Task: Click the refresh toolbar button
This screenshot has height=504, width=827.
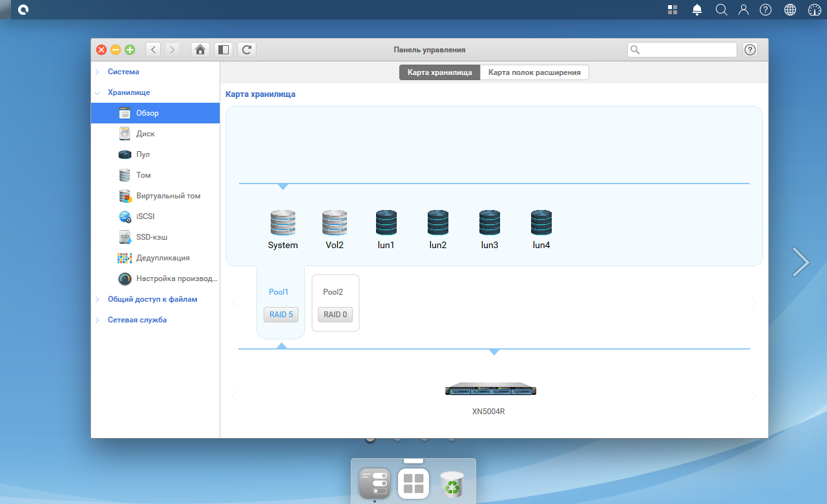Action: pyautogui.click(x=247, y=50)
